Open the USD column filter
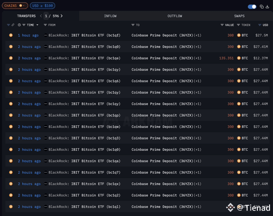This screenshot has height=216, width=273. tap(259, 25)
